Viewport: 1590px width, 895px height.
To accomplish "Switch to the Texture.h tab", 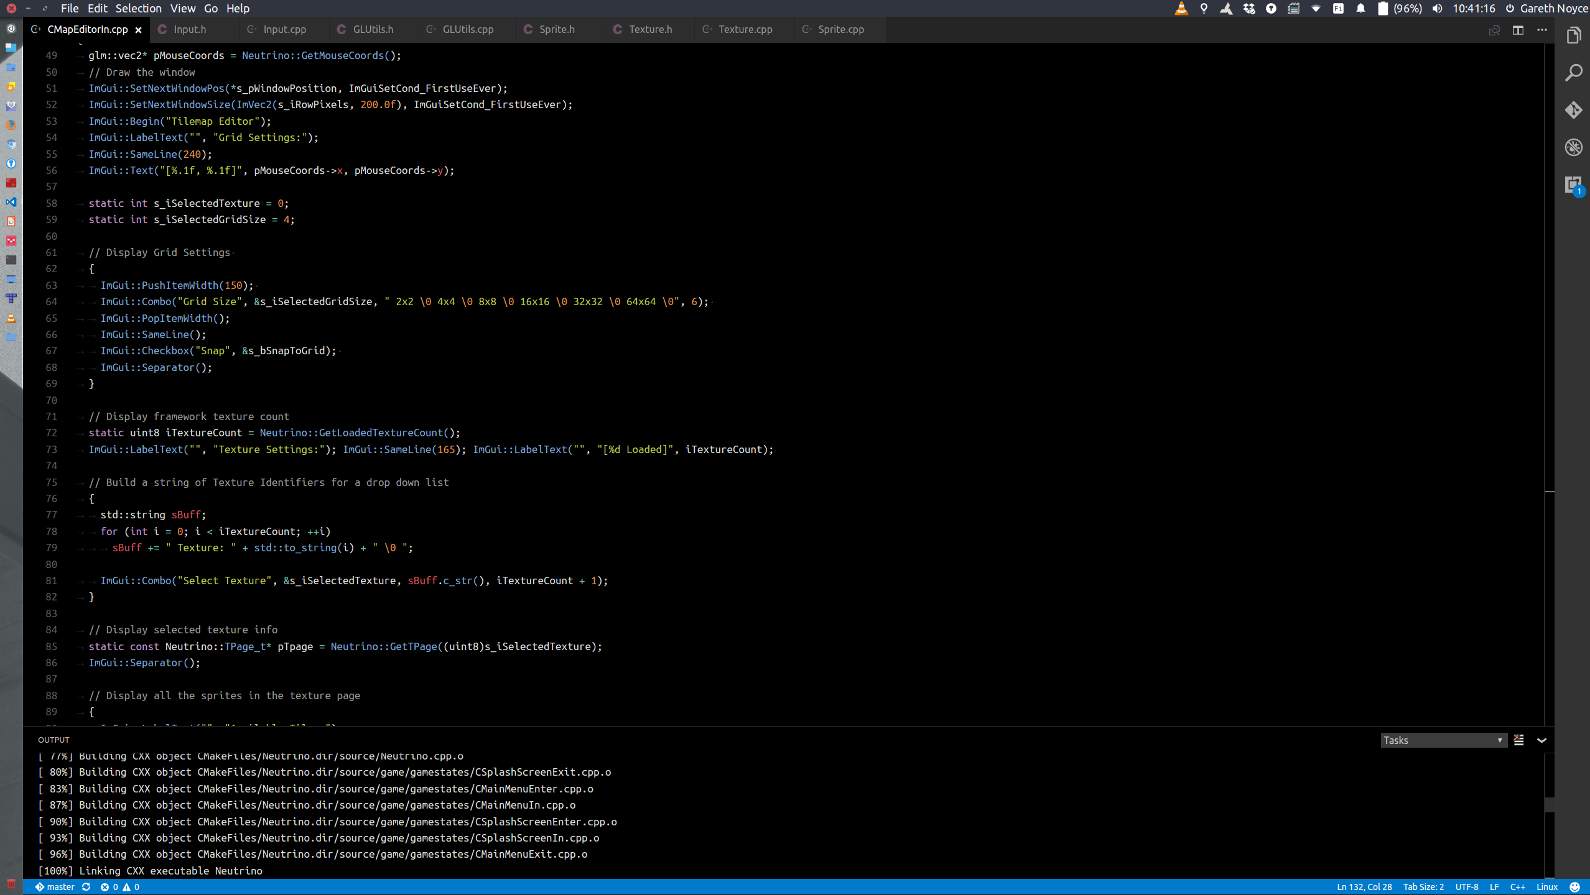I will 650,29.
